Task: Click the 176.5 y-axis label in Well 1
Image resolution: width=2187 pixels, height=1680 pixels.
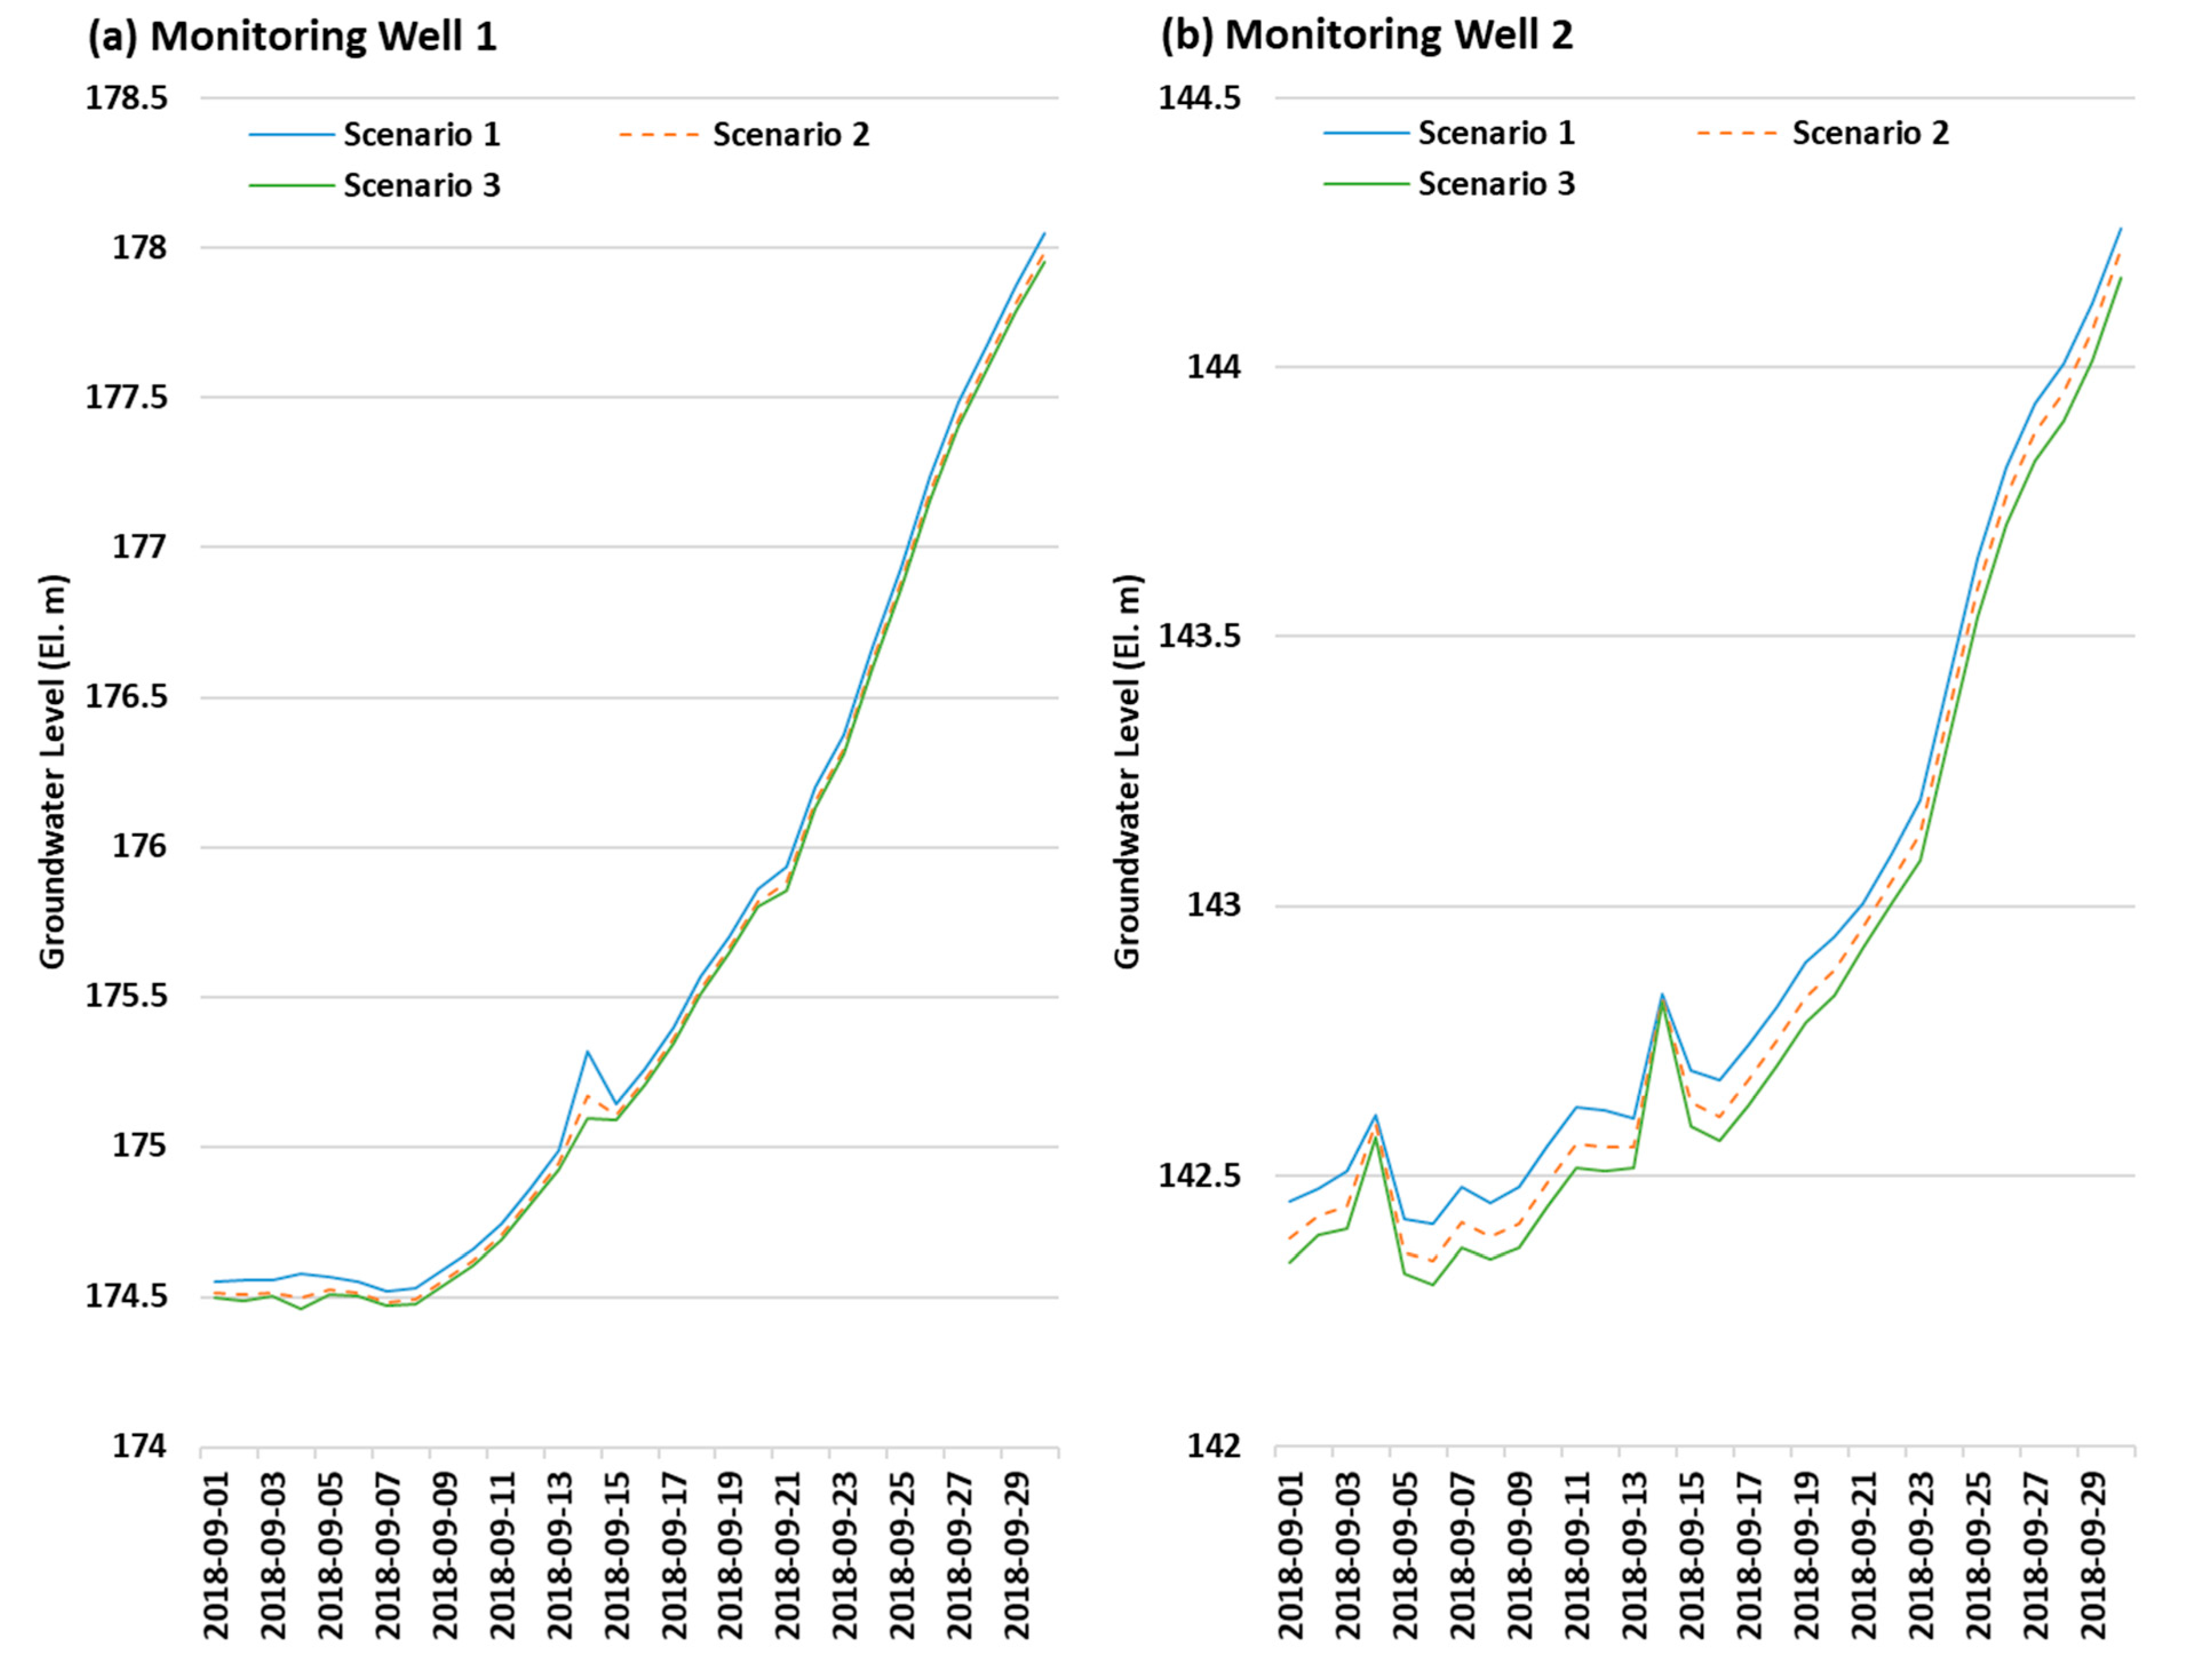Action: (126, 697)
